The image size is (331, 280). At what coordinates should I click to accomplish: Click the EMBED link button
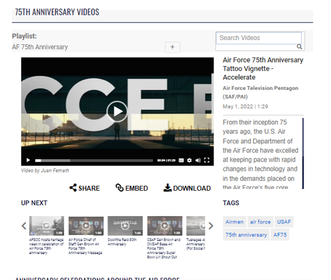point(131,188)
